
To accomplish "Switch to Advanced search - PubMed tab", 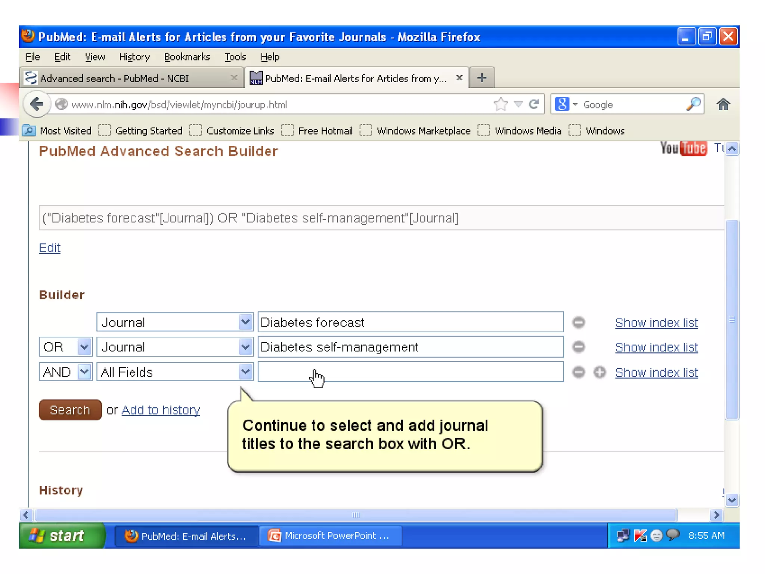I will (x=114, y=78).
